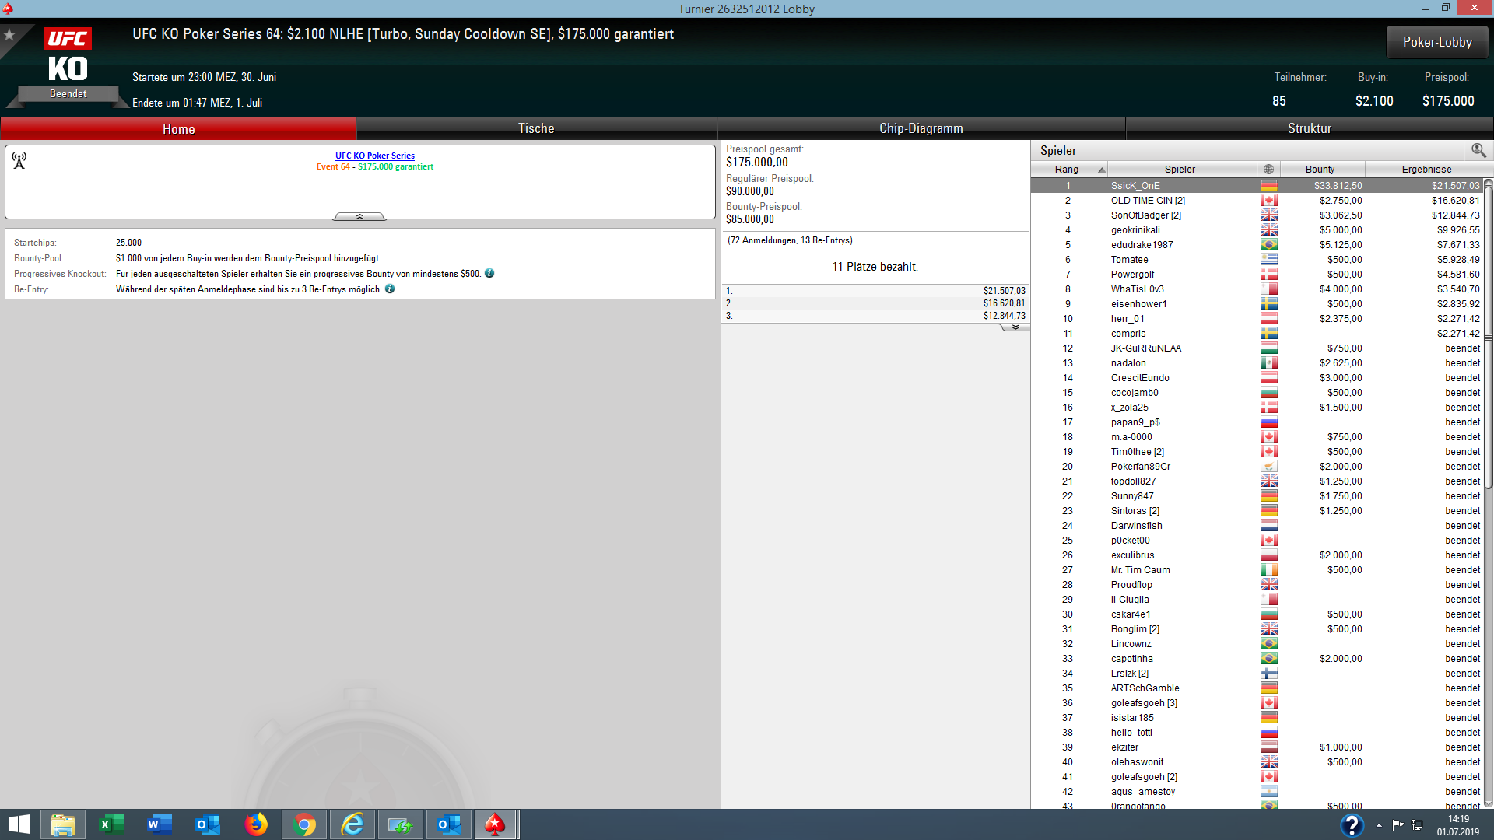The width and height of the screenshot is (1494, 840).
Task: Click the broadcast antenna icon
Action: point(19,160)
